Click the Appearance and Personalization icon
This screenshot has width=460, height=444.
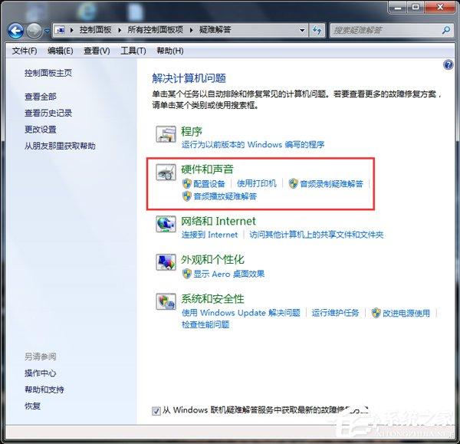point(166,263)
